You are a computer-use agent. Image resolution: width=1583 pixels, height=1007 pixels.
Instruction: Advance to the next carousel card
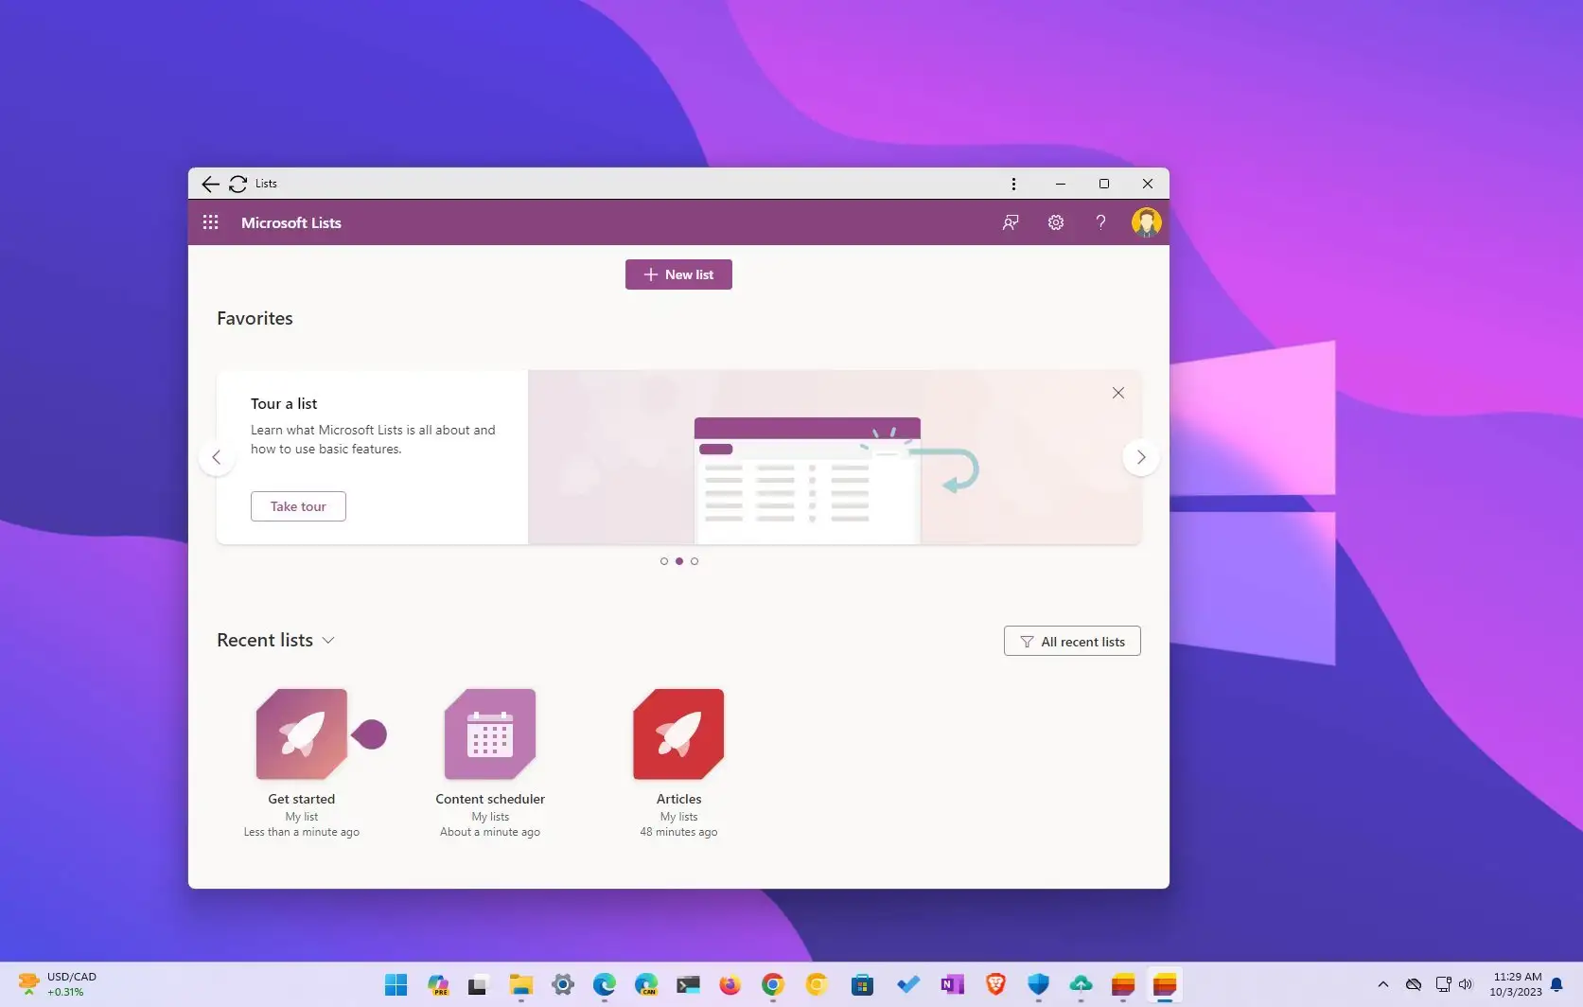1141,457
